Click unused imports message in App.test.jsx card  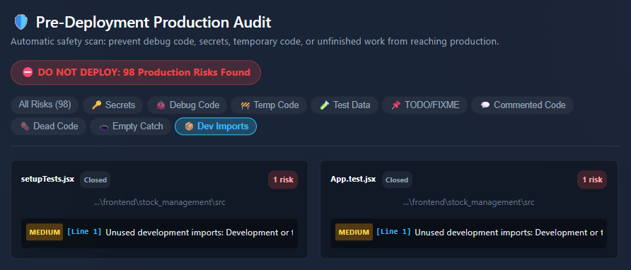tap(509, 233)
